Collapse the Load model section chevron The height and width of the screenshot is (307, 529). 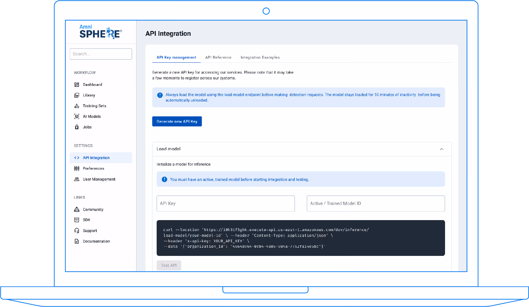coord(442,149)
